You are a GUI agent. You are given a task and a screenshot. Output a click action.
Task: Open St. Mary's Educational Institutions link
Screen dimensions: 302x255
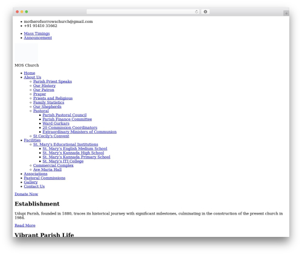[x=66, y=145]
